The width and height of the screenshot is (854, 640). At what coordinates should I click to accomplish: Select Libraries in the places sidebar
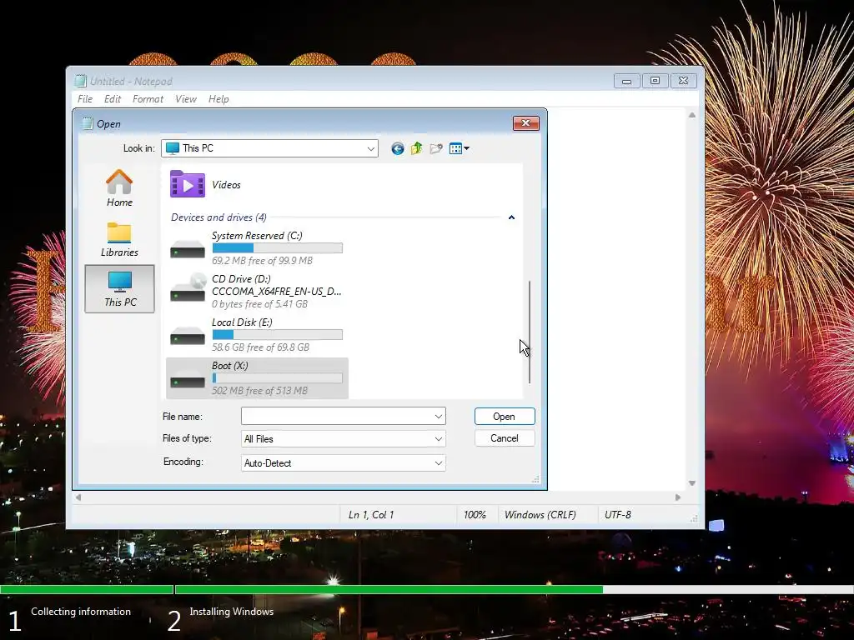pyautogui.click(x=119, y=239)
